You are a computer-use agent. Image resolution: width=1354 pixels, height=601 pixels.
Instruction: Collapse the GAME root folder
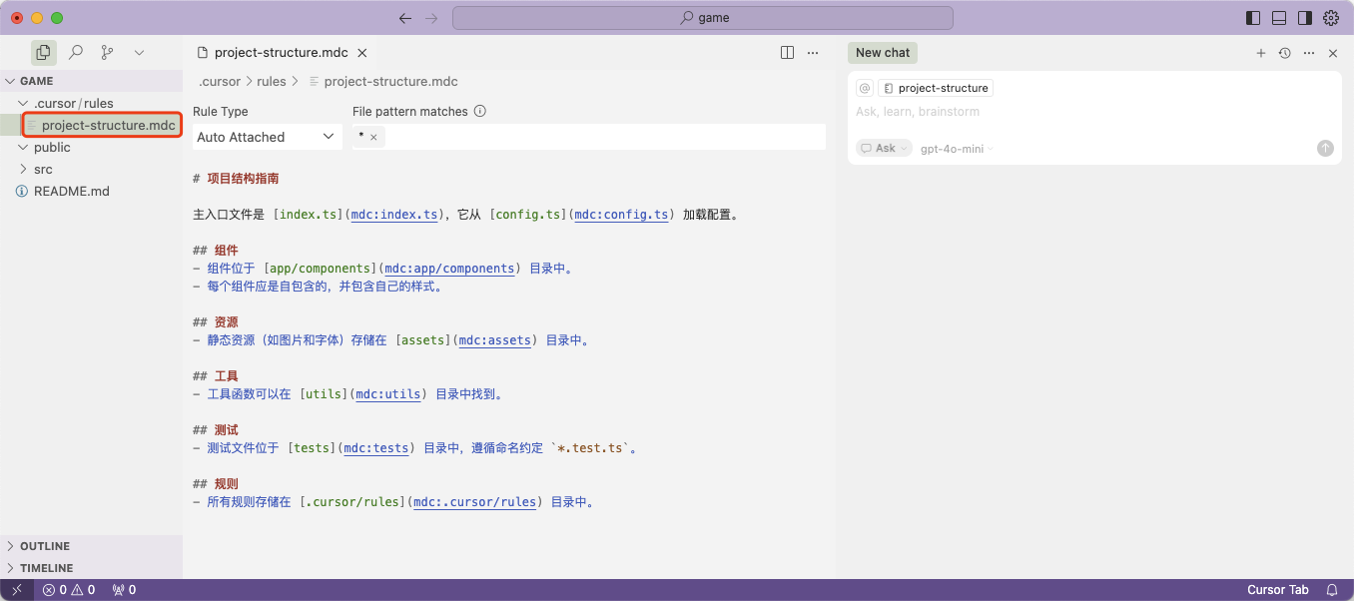tap(91, 81)
